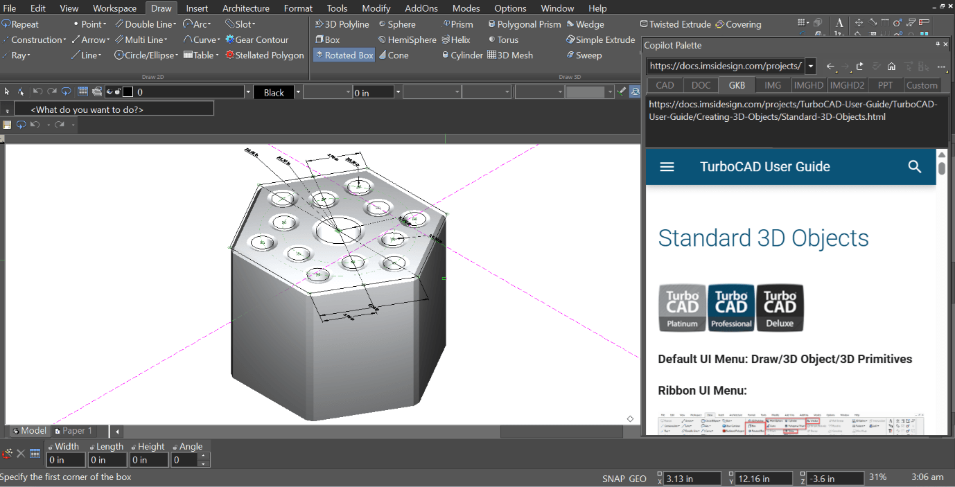The width and height of the screenshot is (955, 487).
Task: Select the Rotated Box tool
Action: click(344, 55)
